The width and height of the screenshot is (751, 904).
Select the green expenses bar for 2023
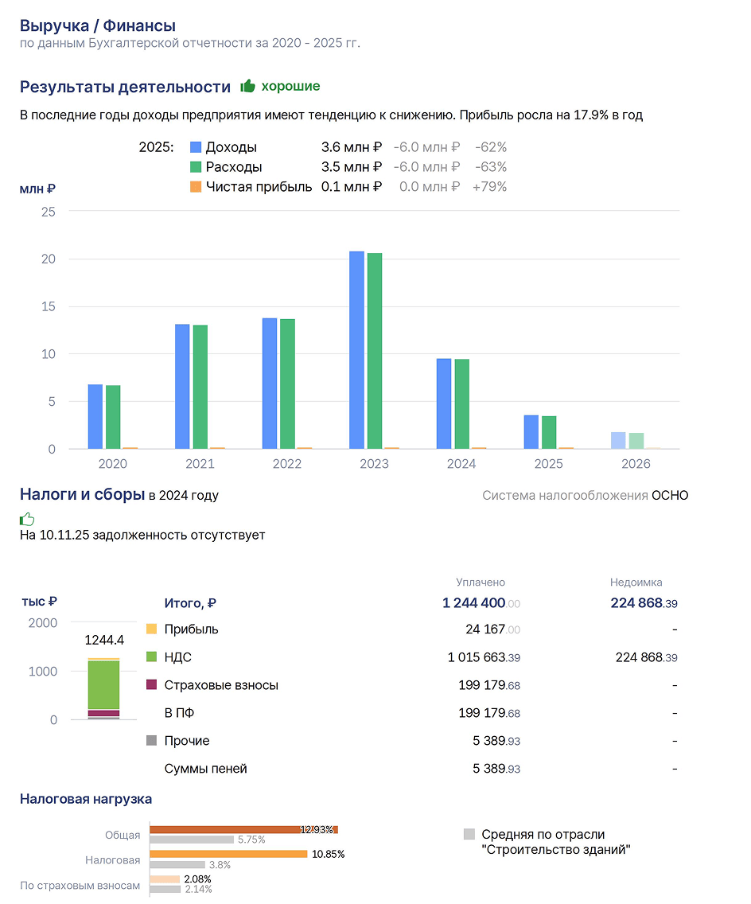click(375, 351)
